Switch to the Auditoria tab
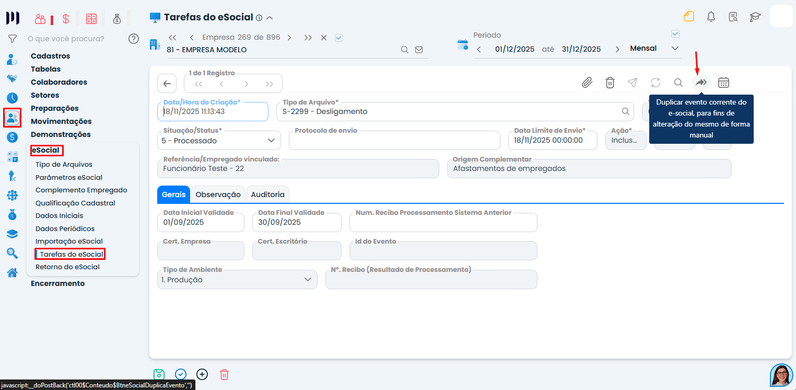This screenshot has height=390, width=796. tap(267, 194)
